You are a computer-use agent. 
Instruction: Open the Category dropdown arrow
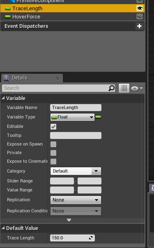point(96,171)
